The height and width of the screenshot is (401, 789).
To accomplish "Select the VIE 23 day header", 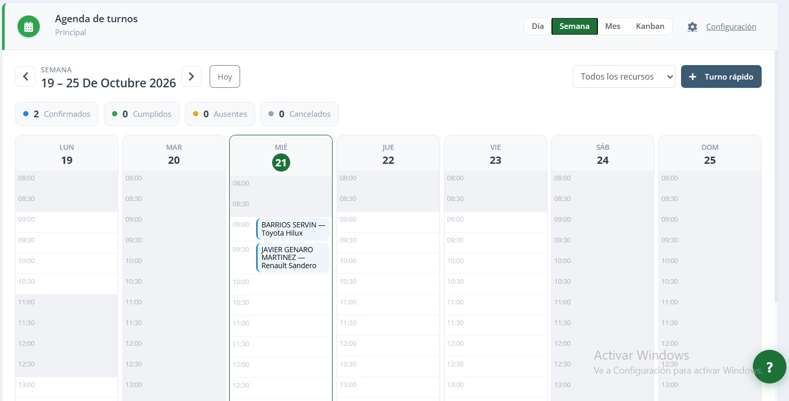I will 496,153.
